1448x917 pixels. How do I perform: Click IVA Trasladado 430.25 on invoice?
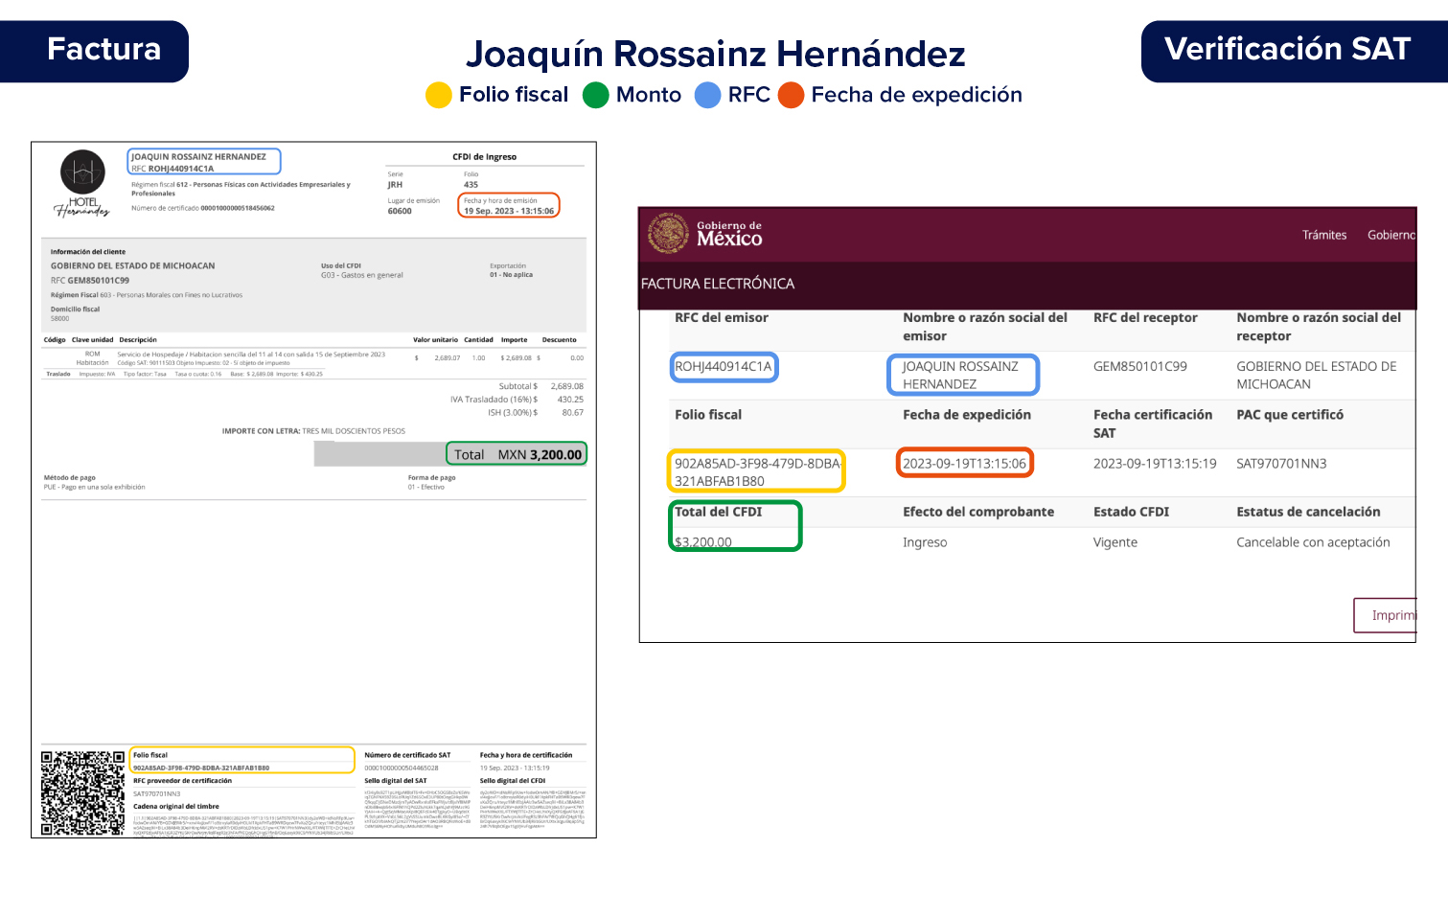[x=517, y=400]
